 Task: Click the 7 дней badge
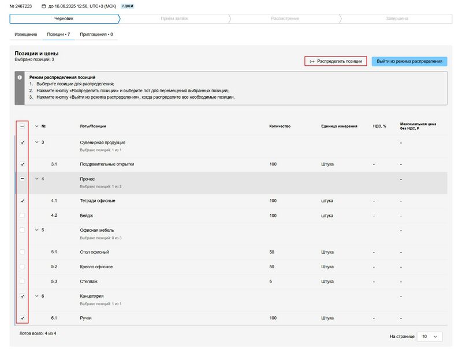point(127,6)
